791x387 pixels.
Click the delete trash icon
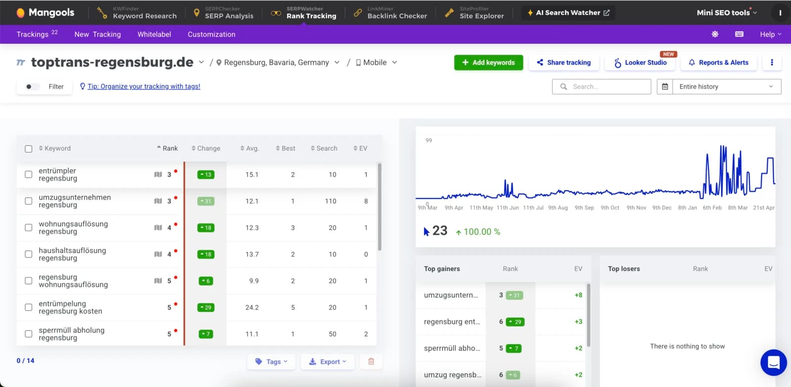point(371,362)
